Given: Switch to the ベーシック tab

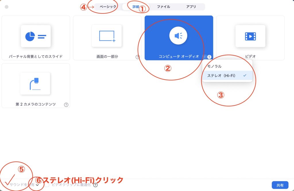Looking at the screenshot, I should [108, 7].
